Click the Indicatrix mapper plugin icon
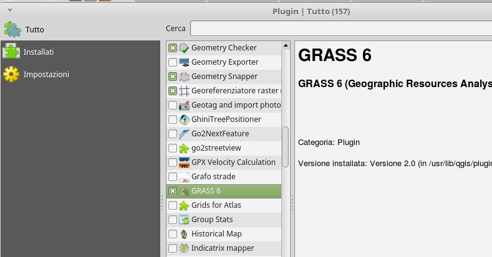The image size is (492, 257). coord(184,248)
